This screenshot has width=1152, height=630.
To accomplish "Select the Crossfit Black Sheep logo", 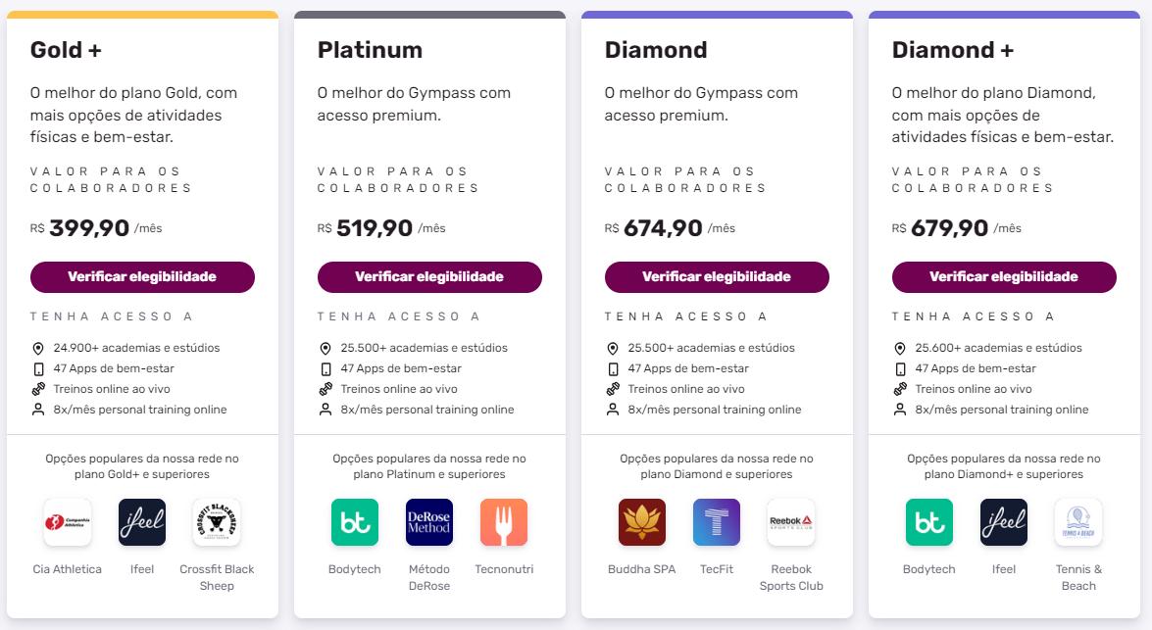I will point(217,522).
